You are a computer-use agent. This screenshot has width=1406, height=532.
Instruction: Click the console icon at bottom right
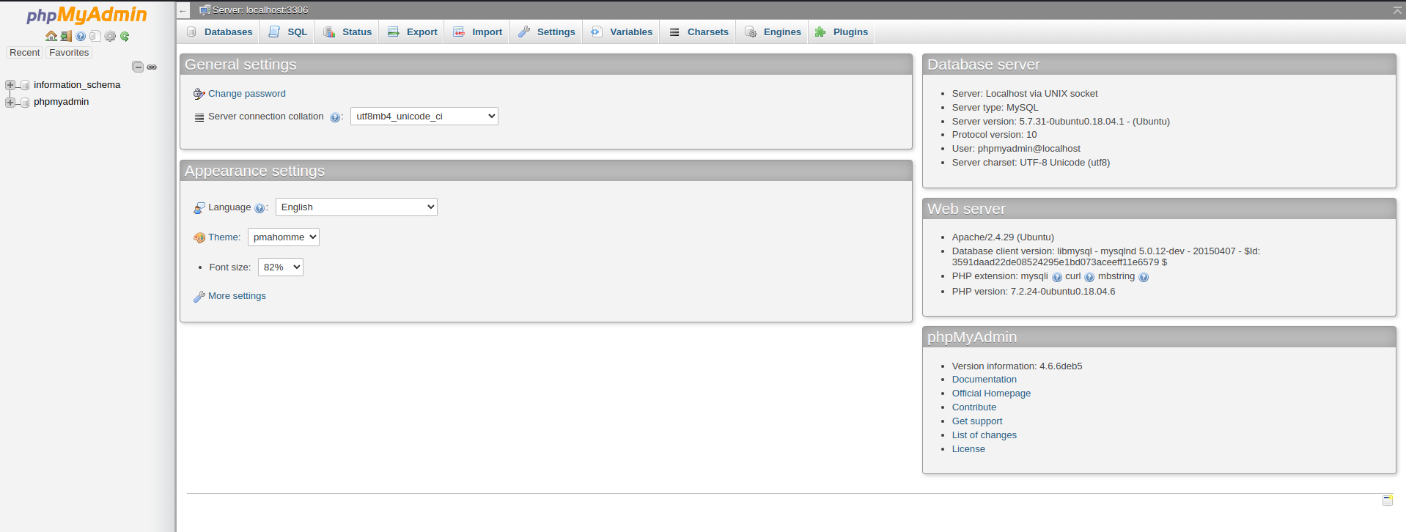click(1387, 500)
